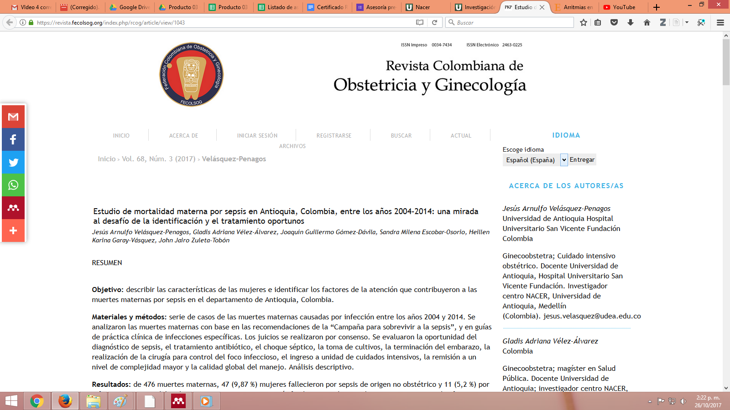Screen dimensions: 730x410
Task: Open REGISTRARSE menu item
Action: click(x=334, y=136)
